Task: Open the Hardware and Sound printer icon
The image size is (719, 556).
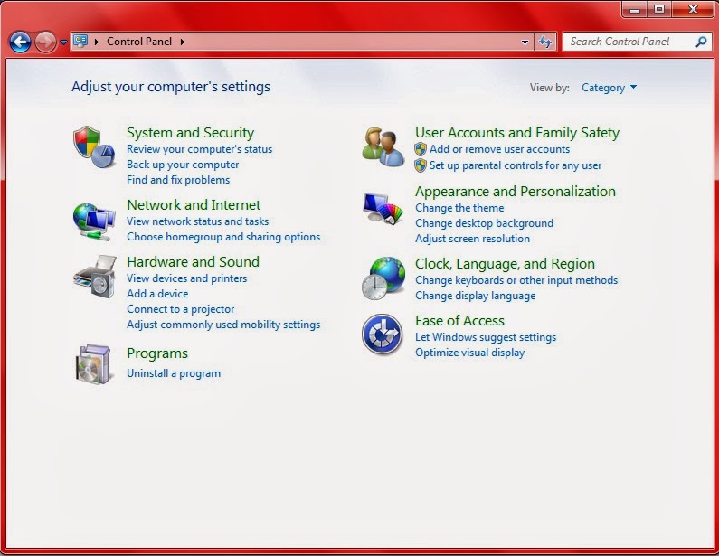Action: click(94, 277)
